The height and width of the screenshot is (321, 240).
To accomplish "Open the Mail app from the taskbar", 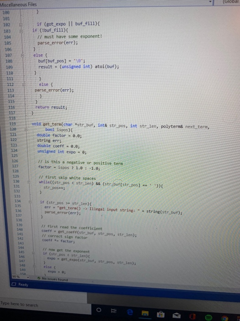I will click(176, 315).
